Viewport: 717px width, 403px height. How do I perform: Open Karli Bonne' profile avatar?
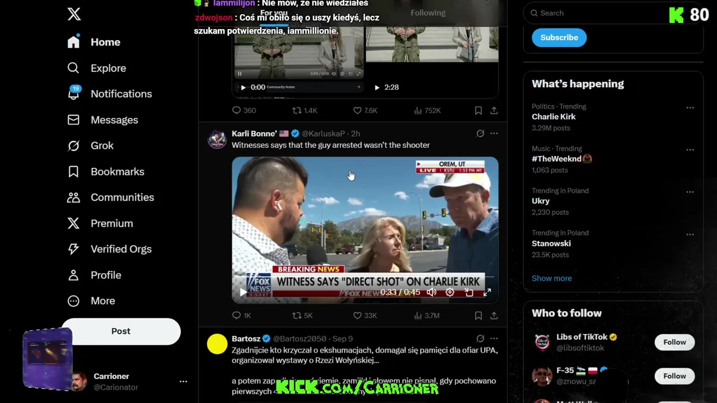(x=217, y=139)
